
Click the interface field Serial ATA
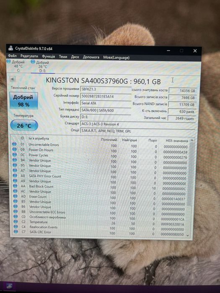click(x=106, y=103)
